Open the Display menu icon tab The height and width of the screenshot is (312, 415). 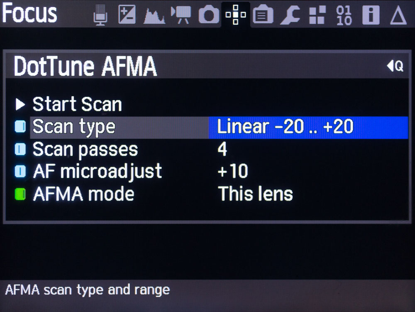(263, 15)
